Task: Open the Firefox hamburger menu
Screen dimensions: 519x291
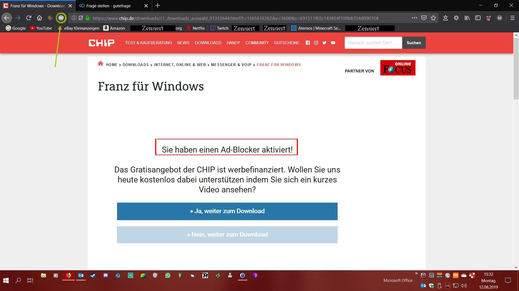Action: 512,18
